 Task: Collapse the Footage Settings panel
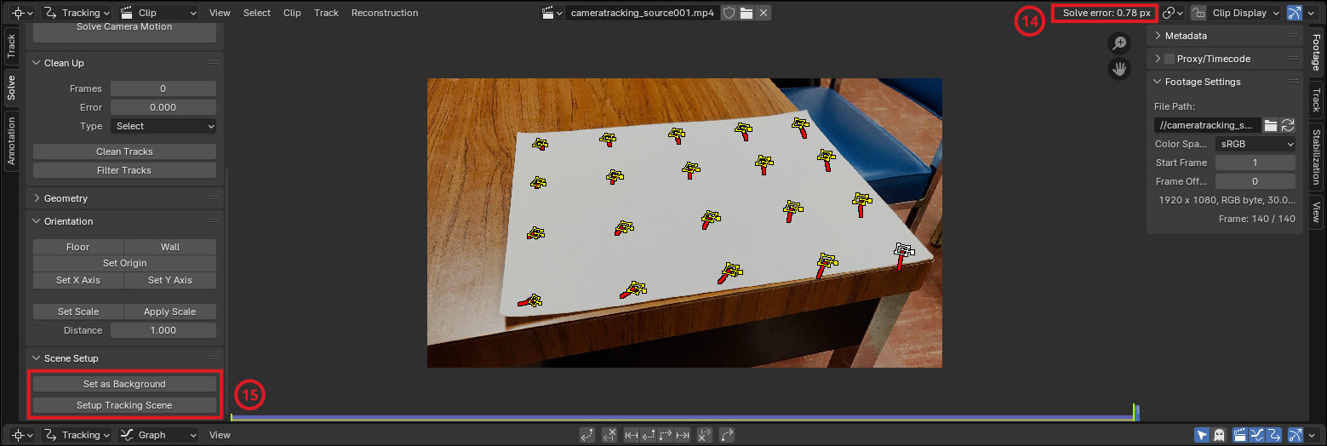[1225, 82]
